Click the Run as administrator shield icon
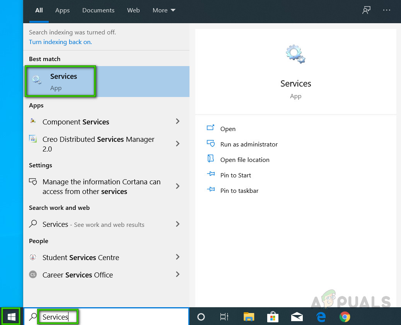 tap(211, 143)
